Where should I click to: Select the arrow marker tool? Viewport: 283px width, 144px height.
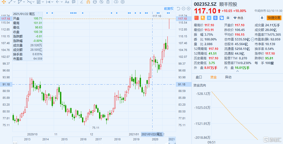pos(58,2)
